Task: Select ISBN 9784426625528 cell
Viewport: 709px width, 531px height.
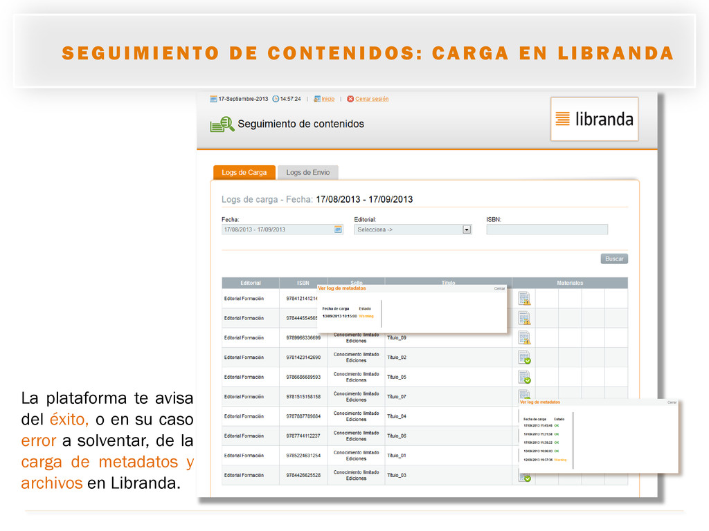Action: pyautogui.click(x=303, y=475)
